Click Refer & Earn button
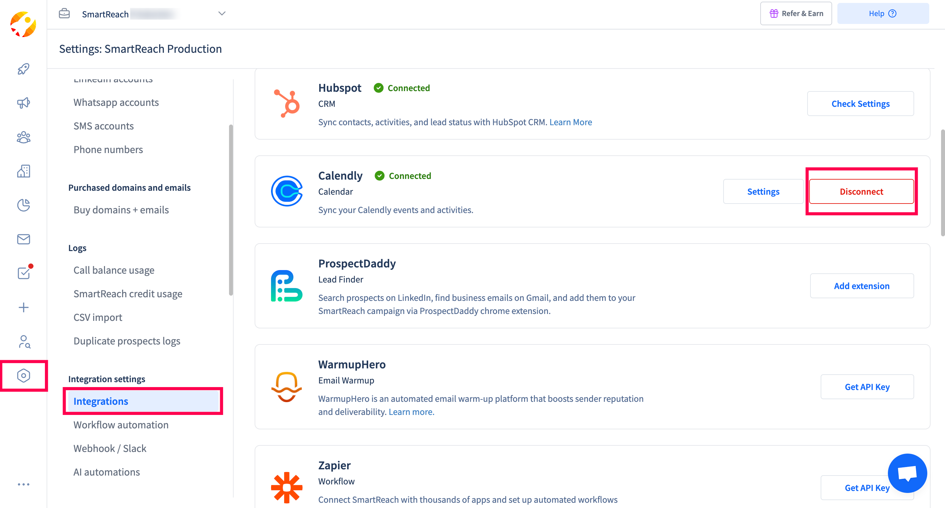 (795, 13)
